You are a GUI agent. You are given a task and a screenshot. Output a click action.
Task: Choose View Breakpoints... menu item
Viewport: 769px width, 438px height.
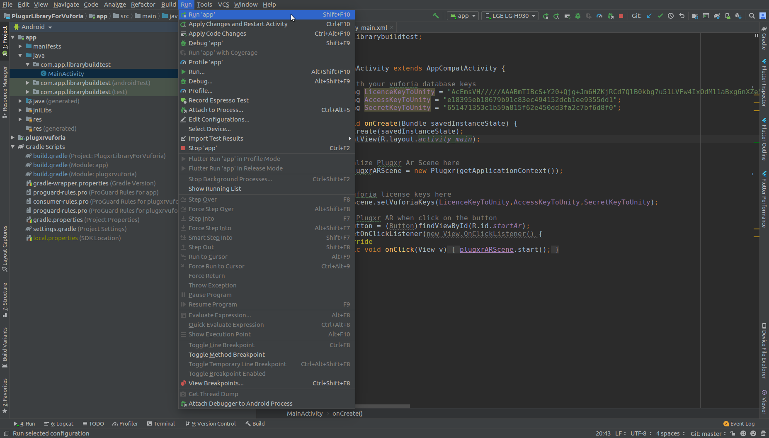(267, 383)
